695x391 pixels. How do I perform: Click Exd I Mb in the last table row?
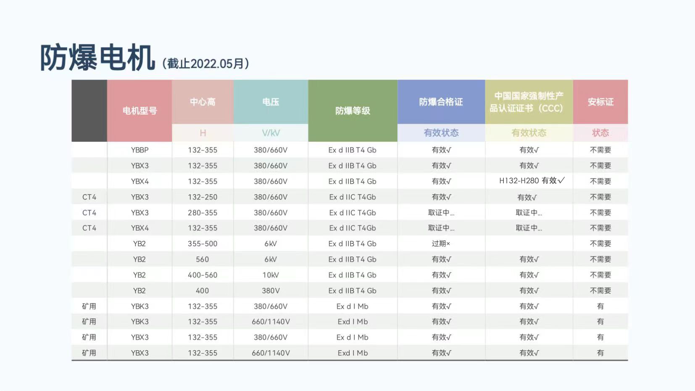[353, 353]
